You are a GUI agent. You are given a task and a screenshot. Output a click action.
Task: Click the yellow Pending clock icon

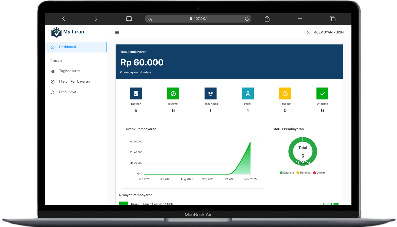(285, 94)
